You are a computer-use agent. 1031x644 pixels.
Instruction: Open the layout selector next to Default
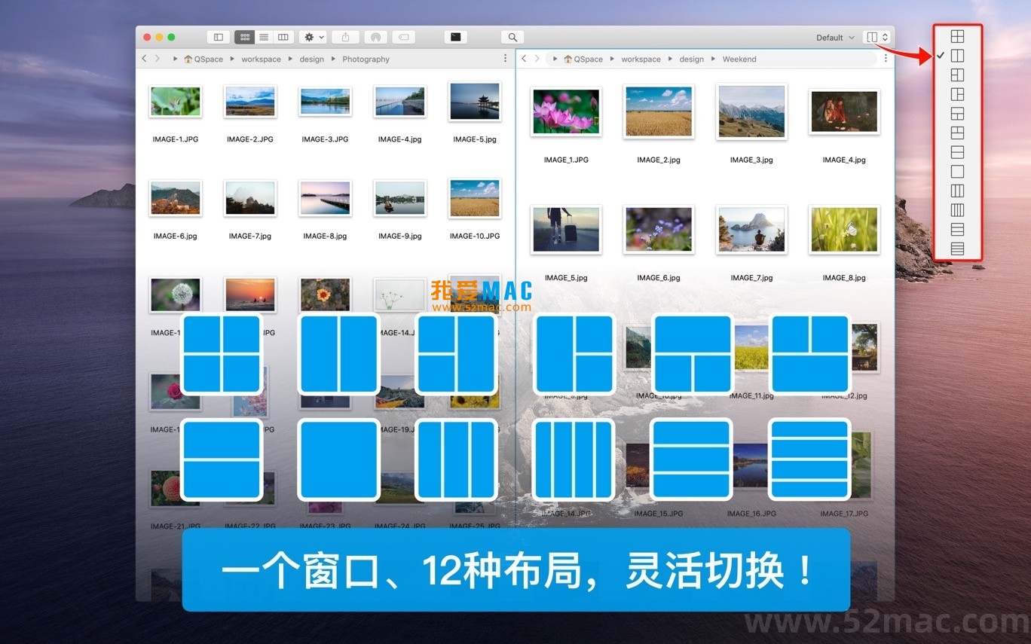click(x=876, y=36)
